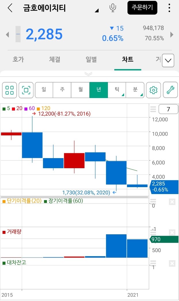Select the 주 weekly period
The height and width of the screenshot is (301, 179).
[x=62, y=90]
